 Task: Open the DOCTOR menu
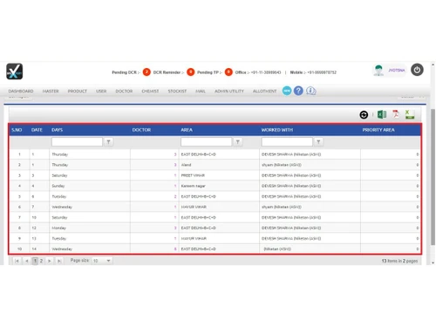(x=124, y=92)
